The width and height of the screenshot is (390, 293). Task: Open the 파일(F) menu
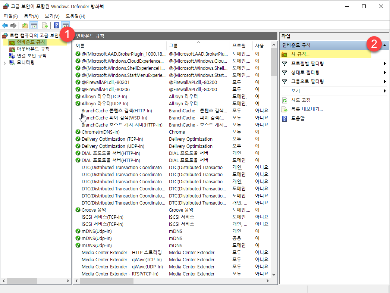[11, 16]
